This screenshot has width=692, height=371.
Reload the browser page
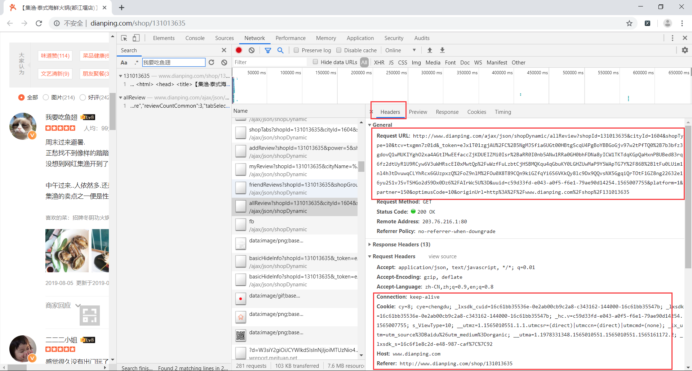(x=39, y=23)
